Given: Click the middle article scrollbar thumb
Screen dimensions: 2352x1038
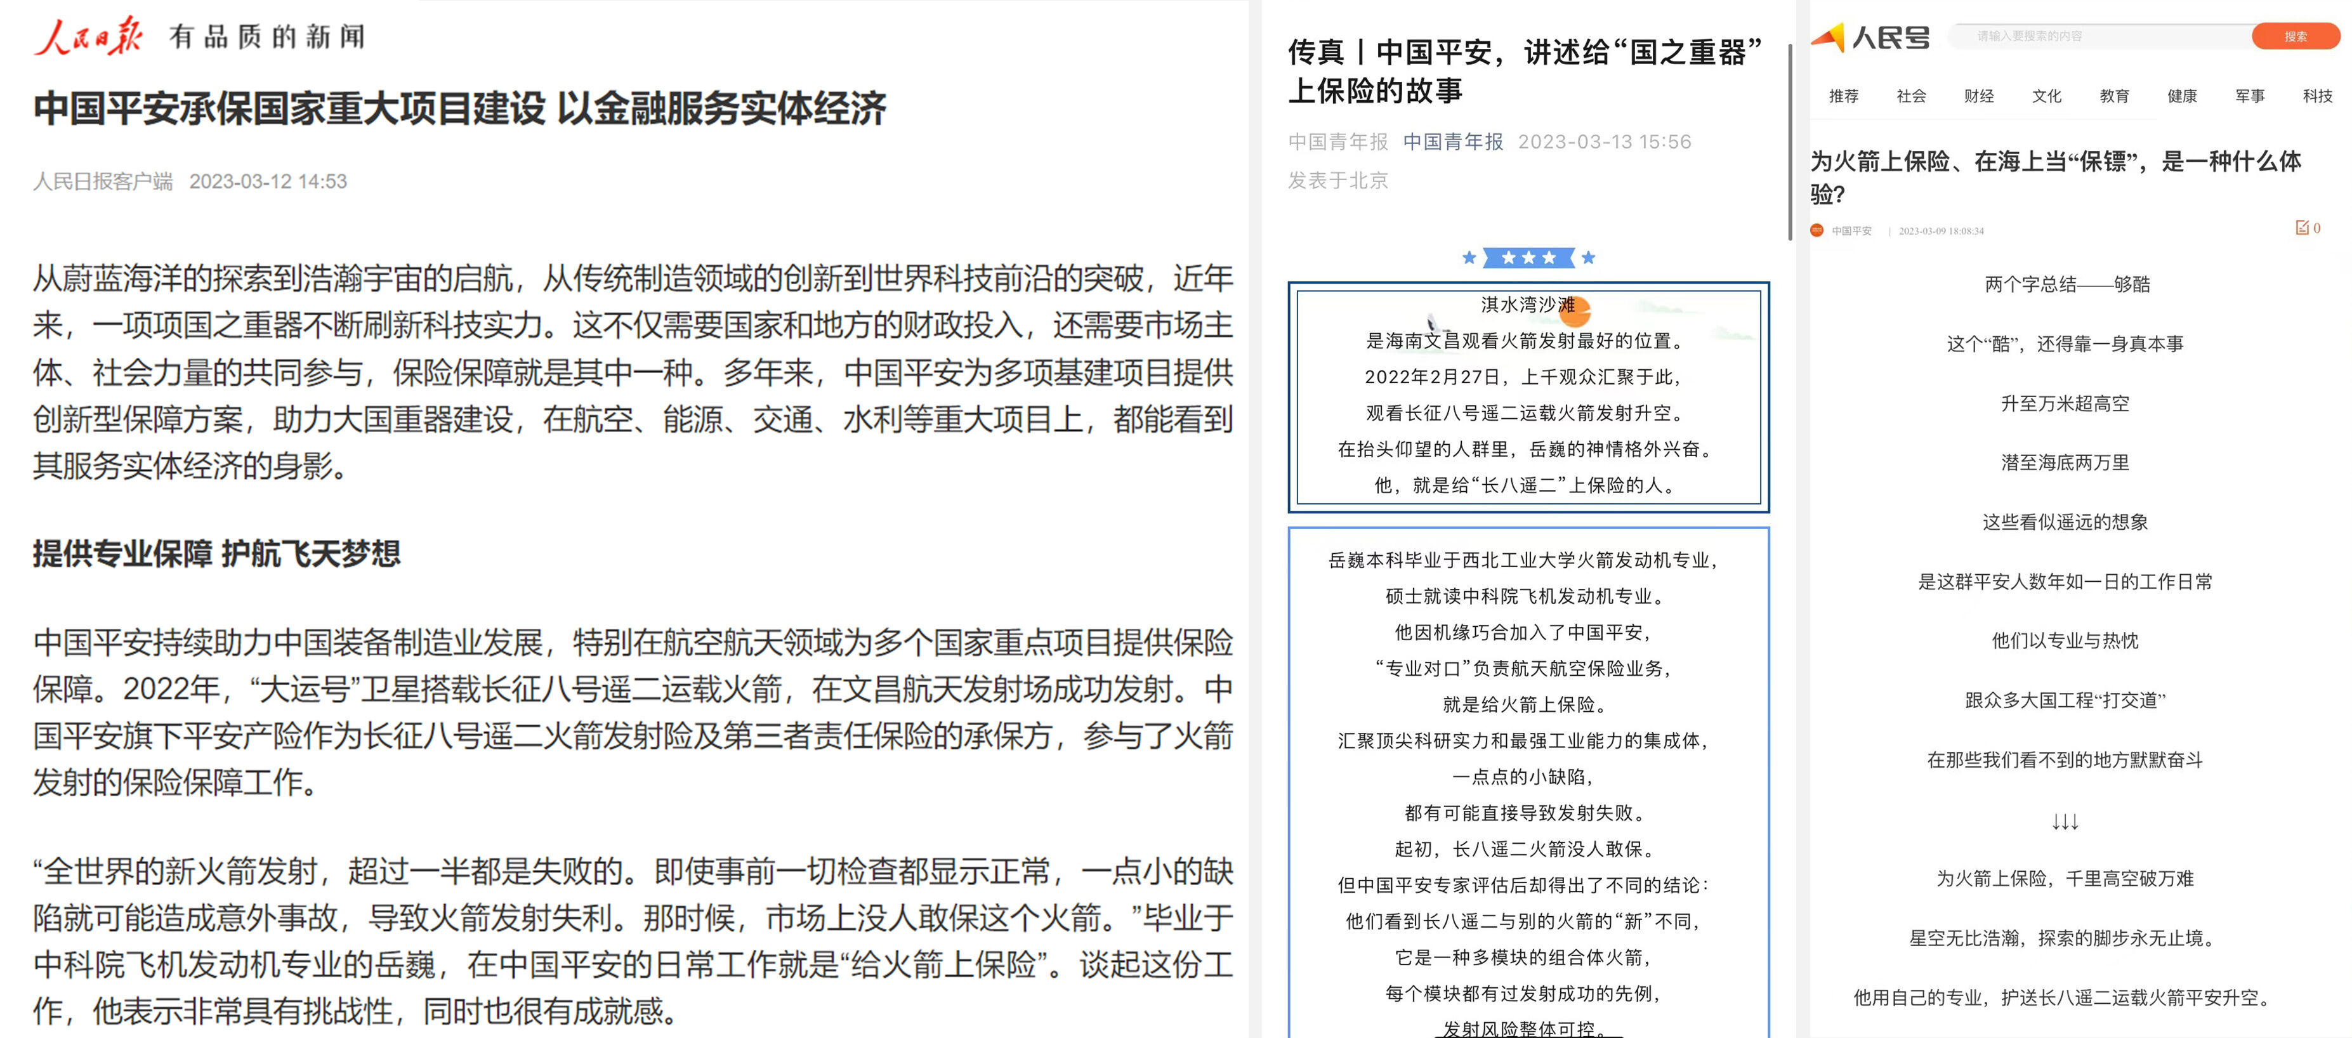Looking at the screenshot, I should [x=1790, y=141].
